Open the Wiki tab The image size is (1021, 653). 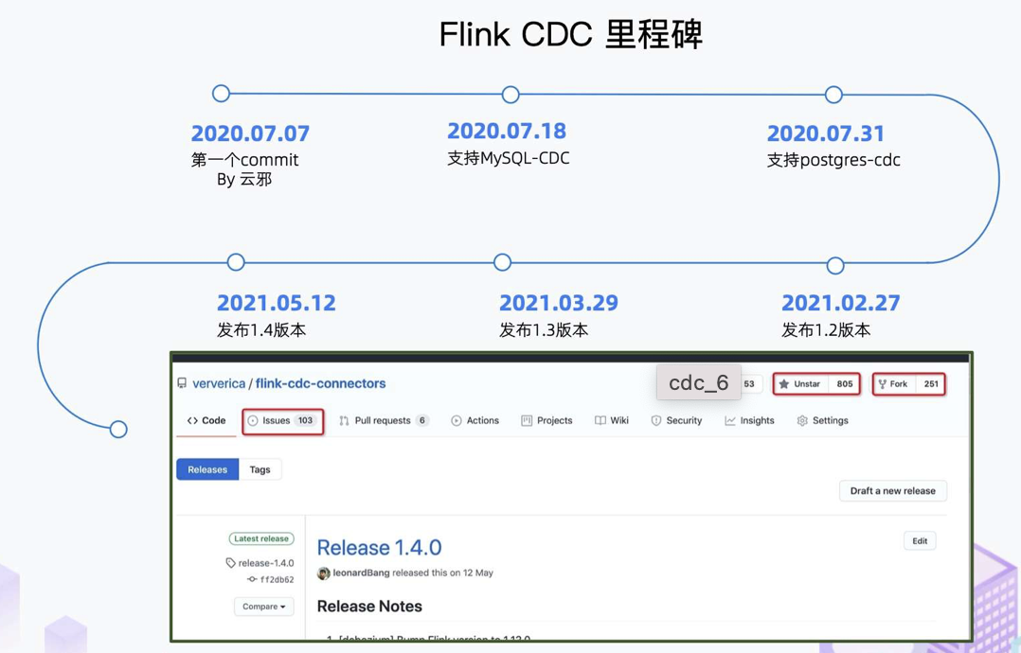(612, 421)
